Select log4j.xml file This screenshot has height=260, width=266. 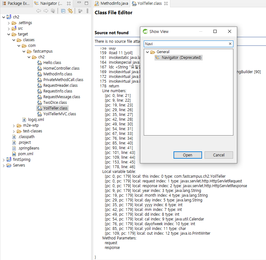(36, 120)
